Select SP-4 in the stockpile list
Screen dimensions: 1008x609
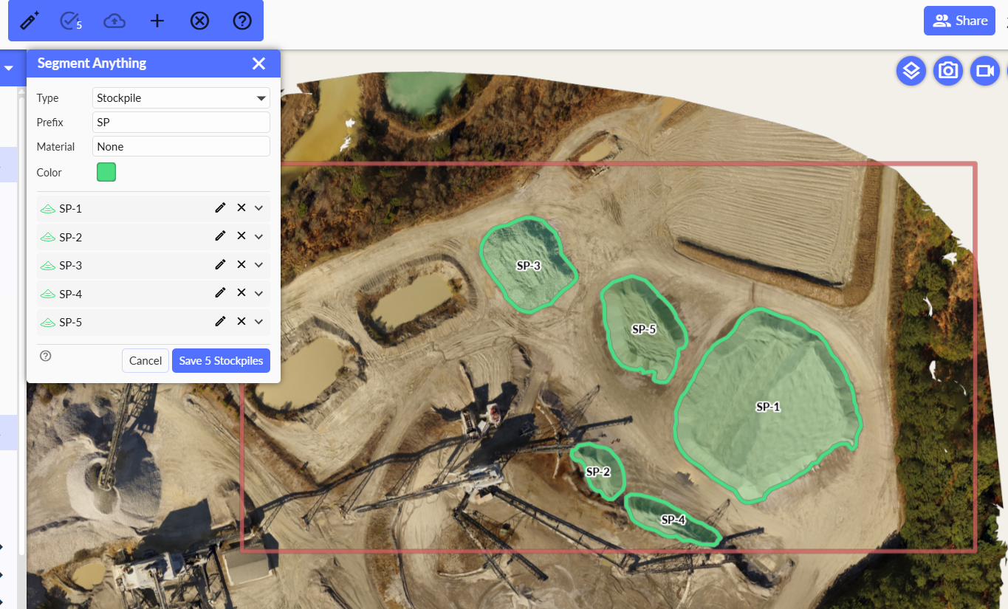[x=71, y=294]
